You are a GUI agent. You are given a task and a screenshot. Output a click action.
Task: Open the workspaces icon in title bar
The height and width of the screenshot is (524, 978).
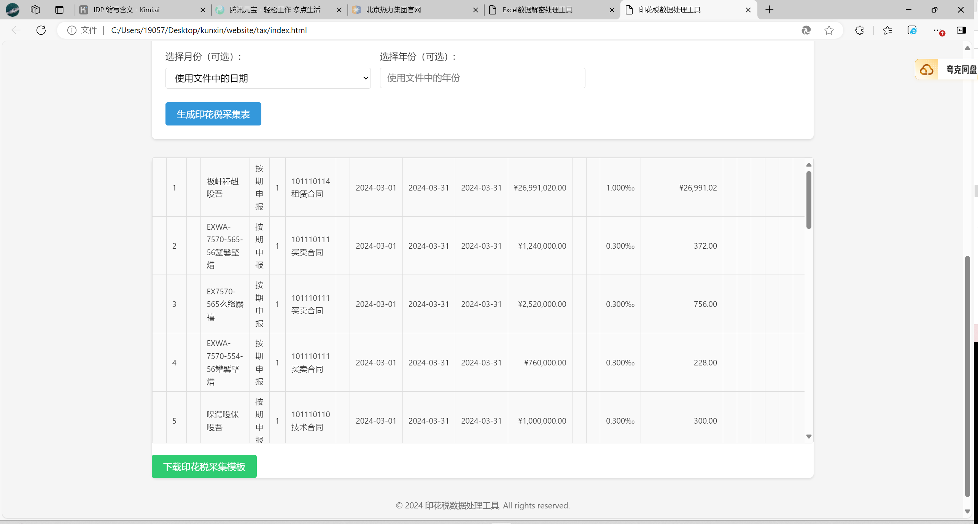click(35, 10)
